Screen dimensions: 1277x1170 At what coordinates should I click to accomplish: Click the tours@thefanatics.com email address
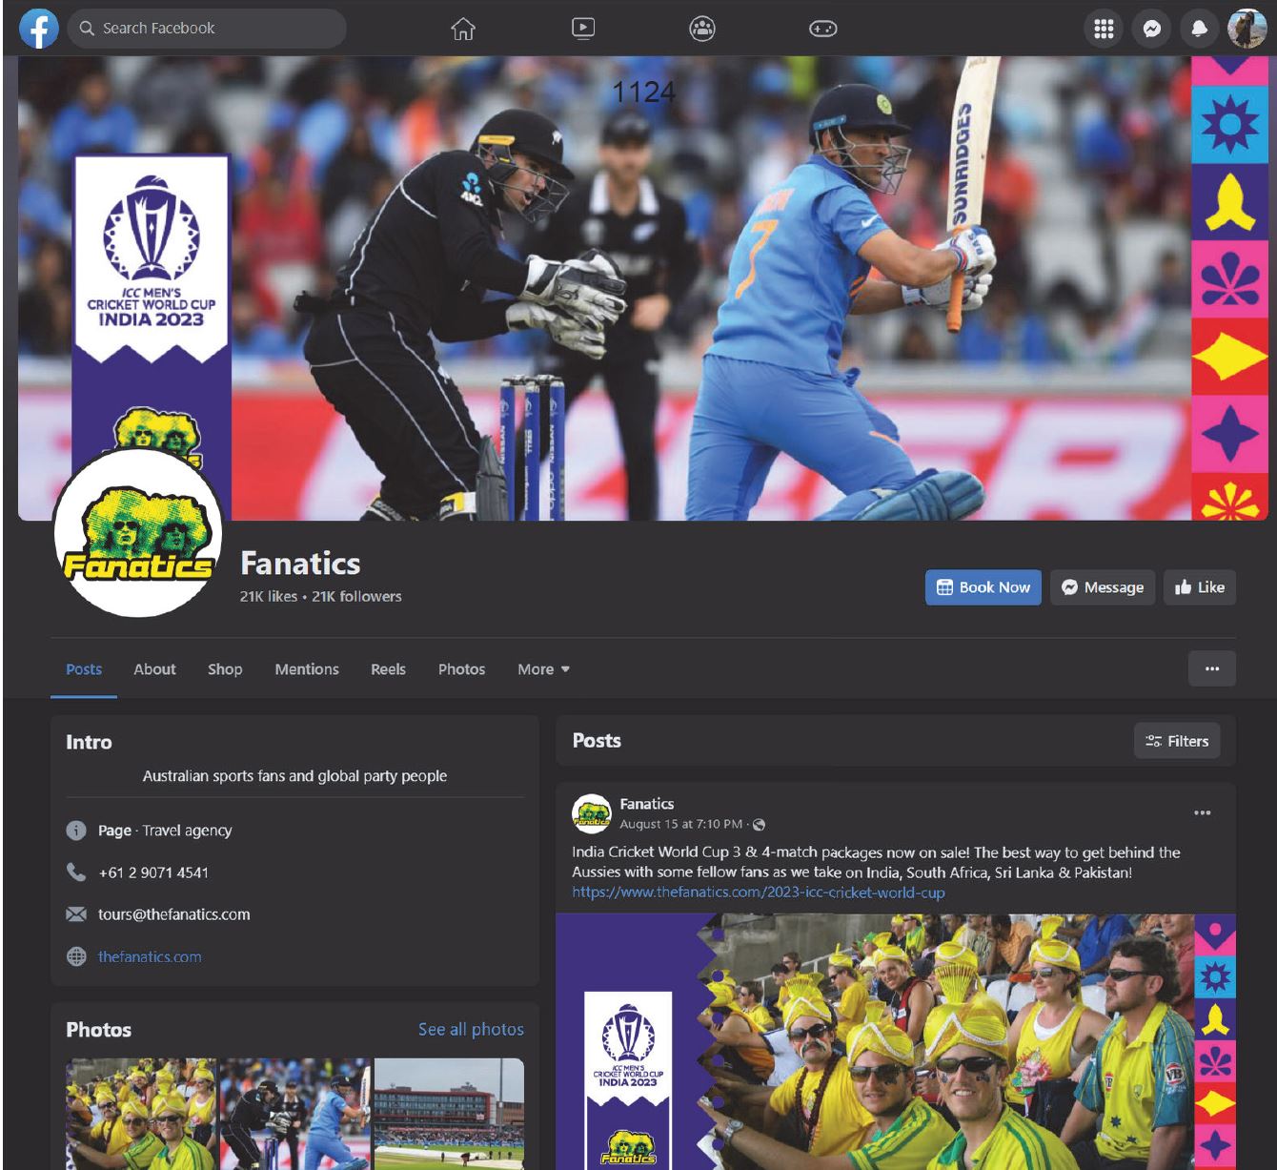(x=173, y=914)
